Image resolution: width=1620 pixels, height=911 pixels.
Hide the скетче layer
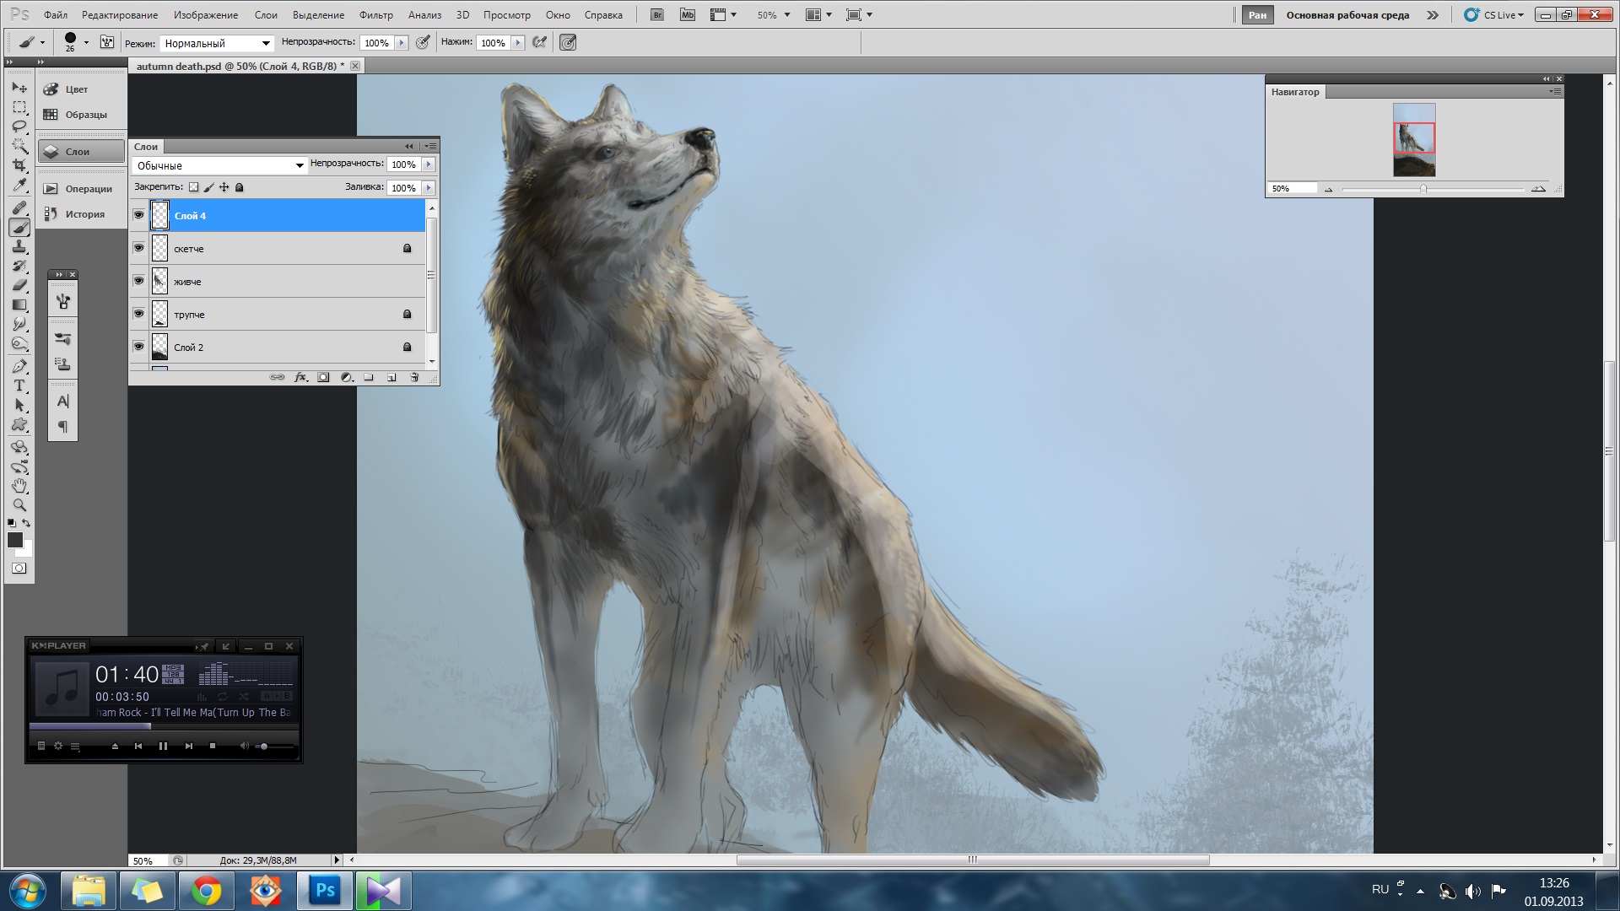[x=138, y=248]
